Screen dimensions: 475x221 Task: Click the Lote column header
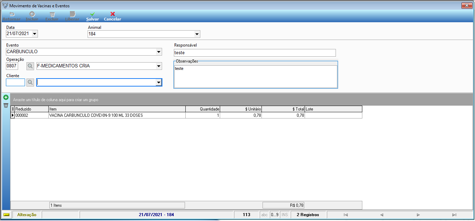333,109
